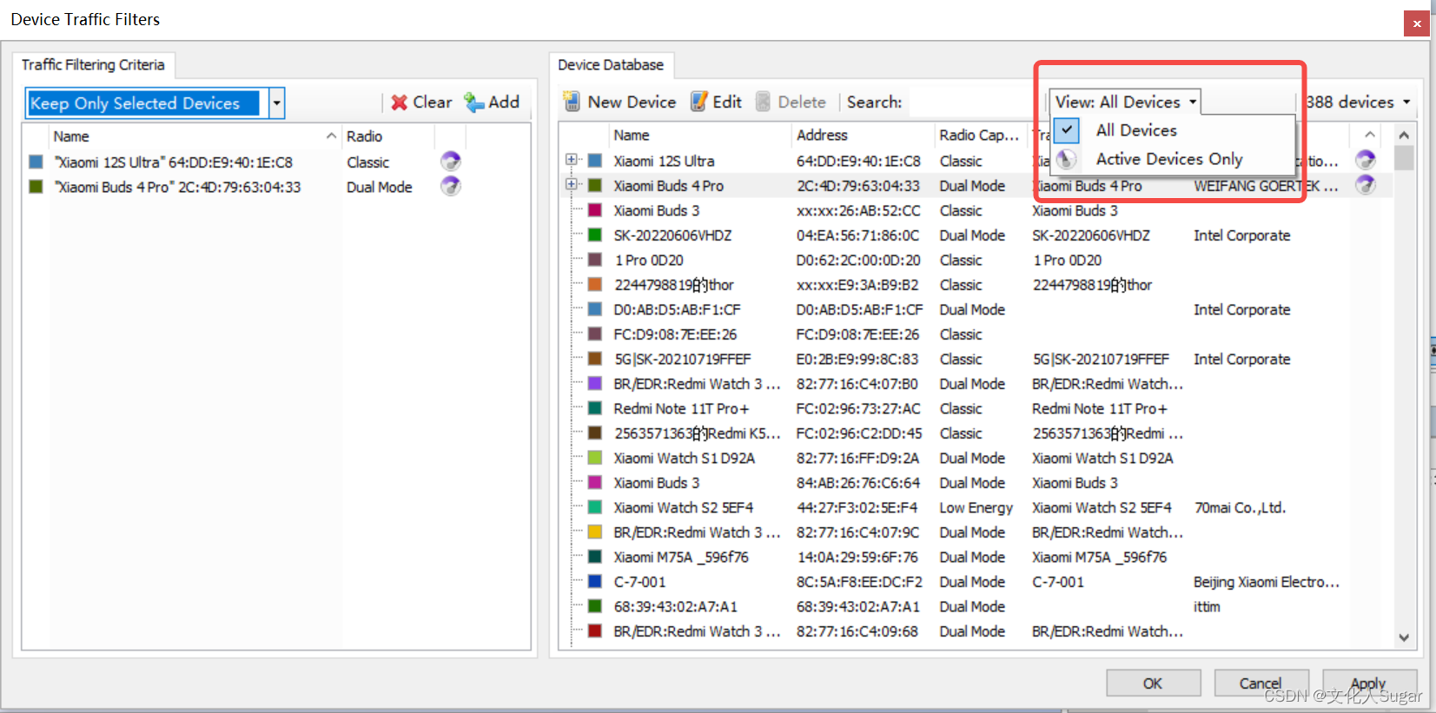Select the Xiaomi Watch S1 D92A row
Viewport: 1436px width, 713px height.
tap(977, 458)
